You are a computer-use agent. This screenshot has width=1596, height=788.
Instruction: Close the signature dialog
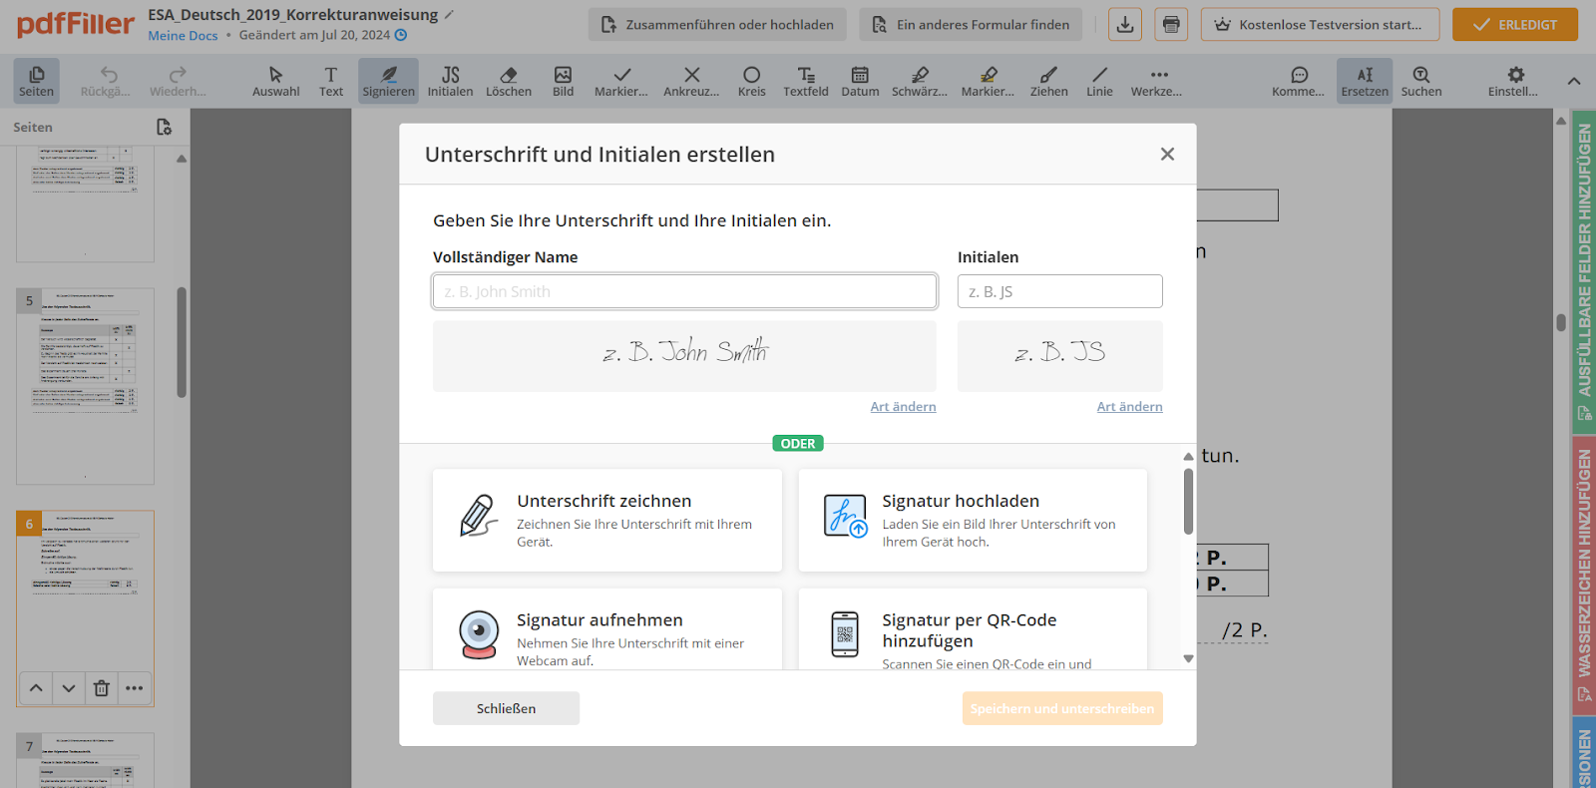coord(1167,154)
